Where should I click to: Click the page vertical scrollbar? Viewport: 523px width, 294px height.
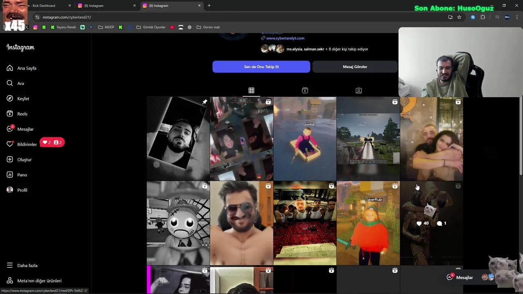click(520, 136)
